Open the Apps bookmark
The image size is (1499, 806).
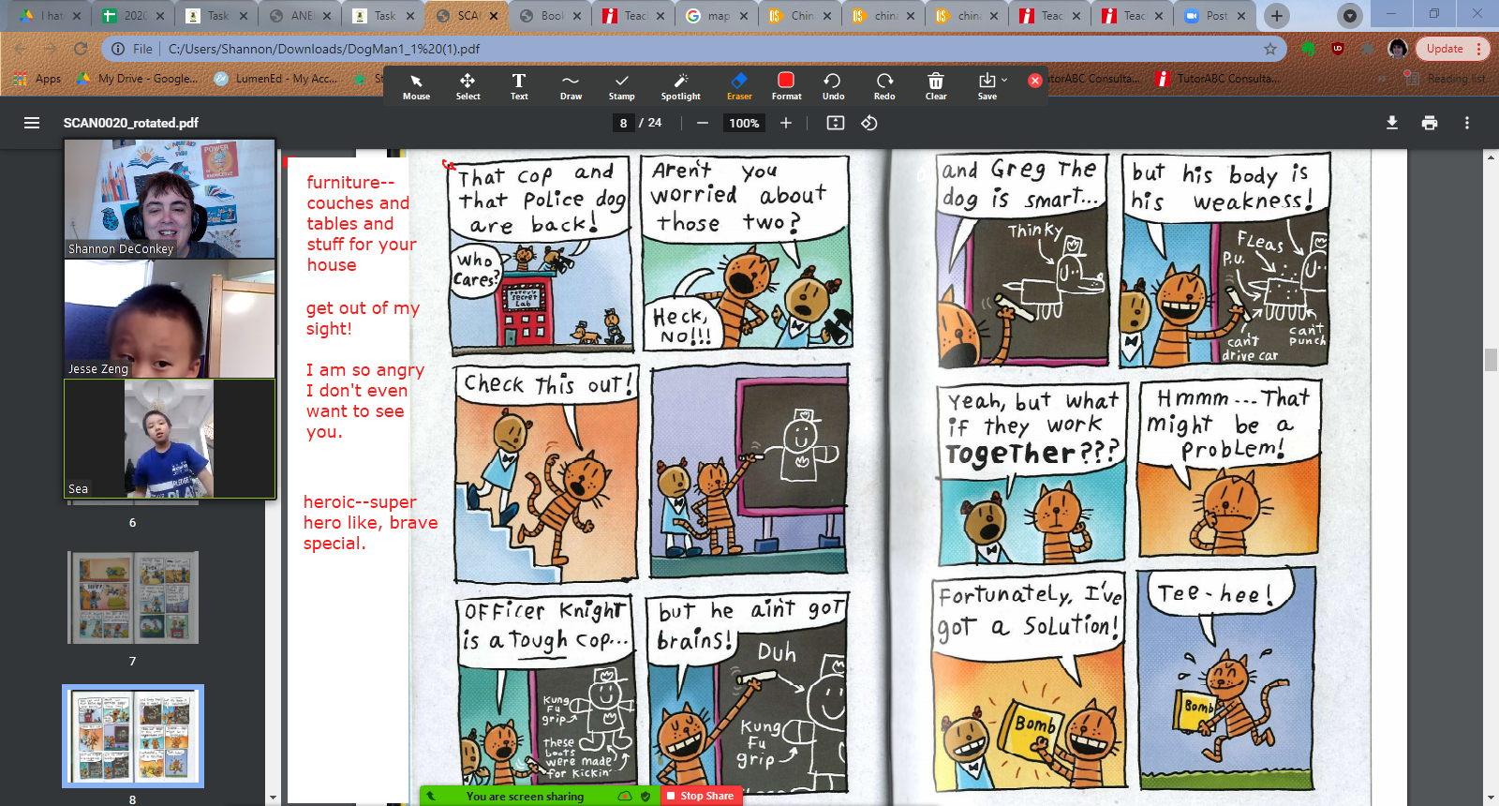tap(38, 79)
